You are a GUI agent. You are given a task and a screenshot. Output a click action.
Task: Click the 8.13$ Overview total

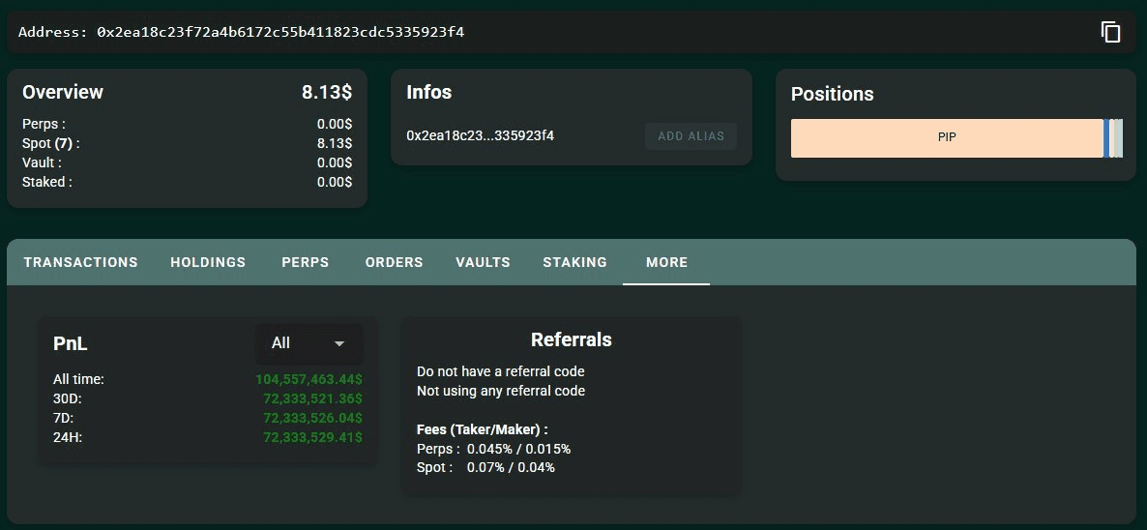[326, 93]
